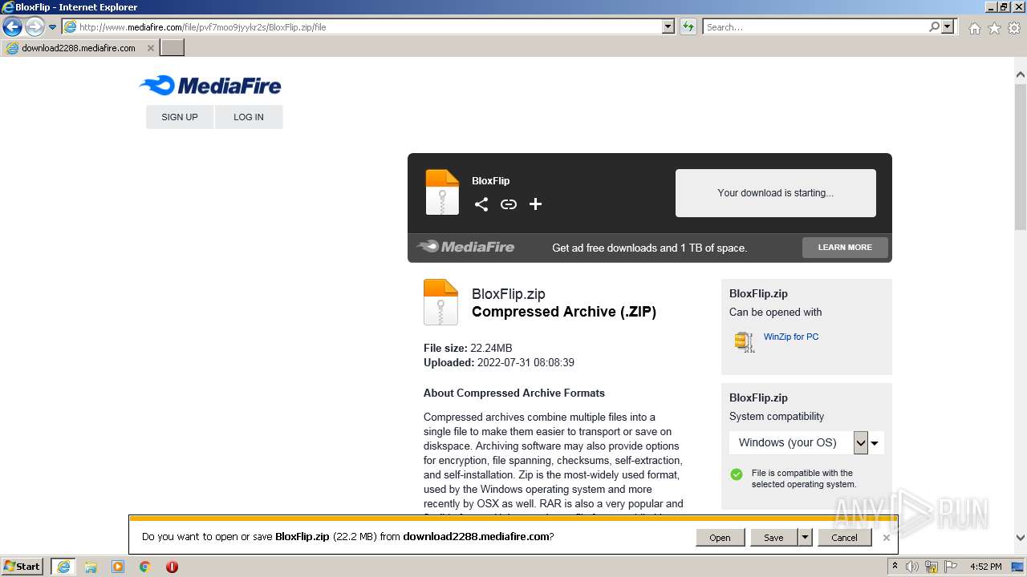Expand the address bar URL history dropdown
Viewport: 1027px width, 577px height.
668,27
